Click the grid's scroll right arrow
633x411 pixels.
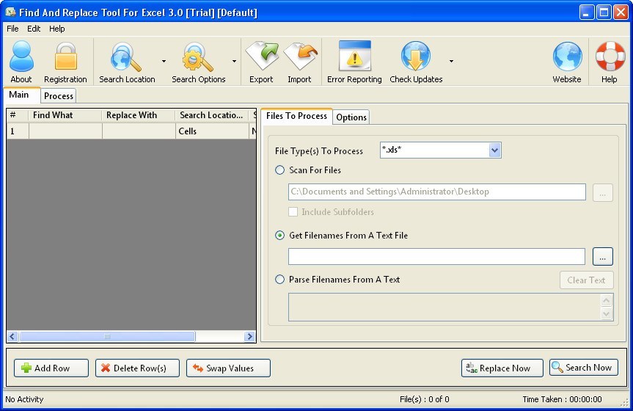(249, 336)
